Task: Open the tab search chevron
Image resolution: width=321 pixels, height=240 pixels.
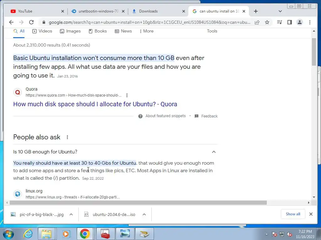Action: tap(280, 11)
